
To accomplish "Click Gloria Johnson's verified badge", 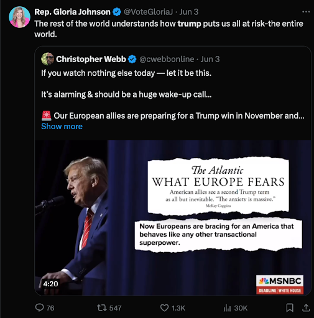I will (x=117, y=12).
